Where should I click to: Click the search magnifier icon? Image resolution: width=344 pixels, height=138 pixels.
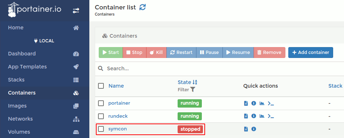(x=101, y=68)
